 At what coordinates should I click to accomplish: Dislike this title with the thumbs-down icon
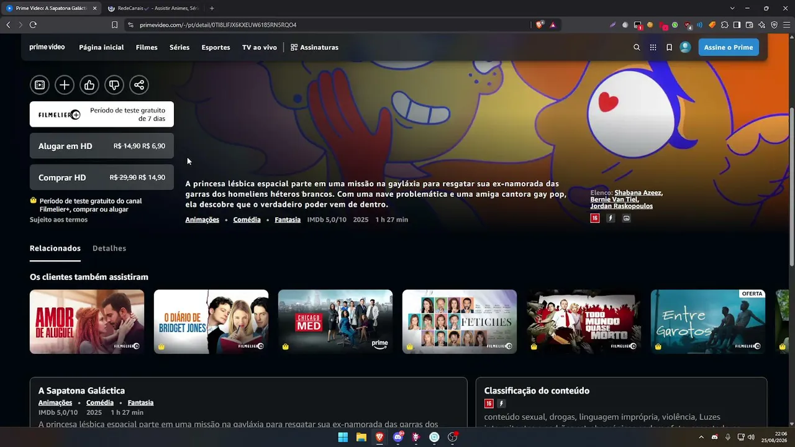point(114,85)
